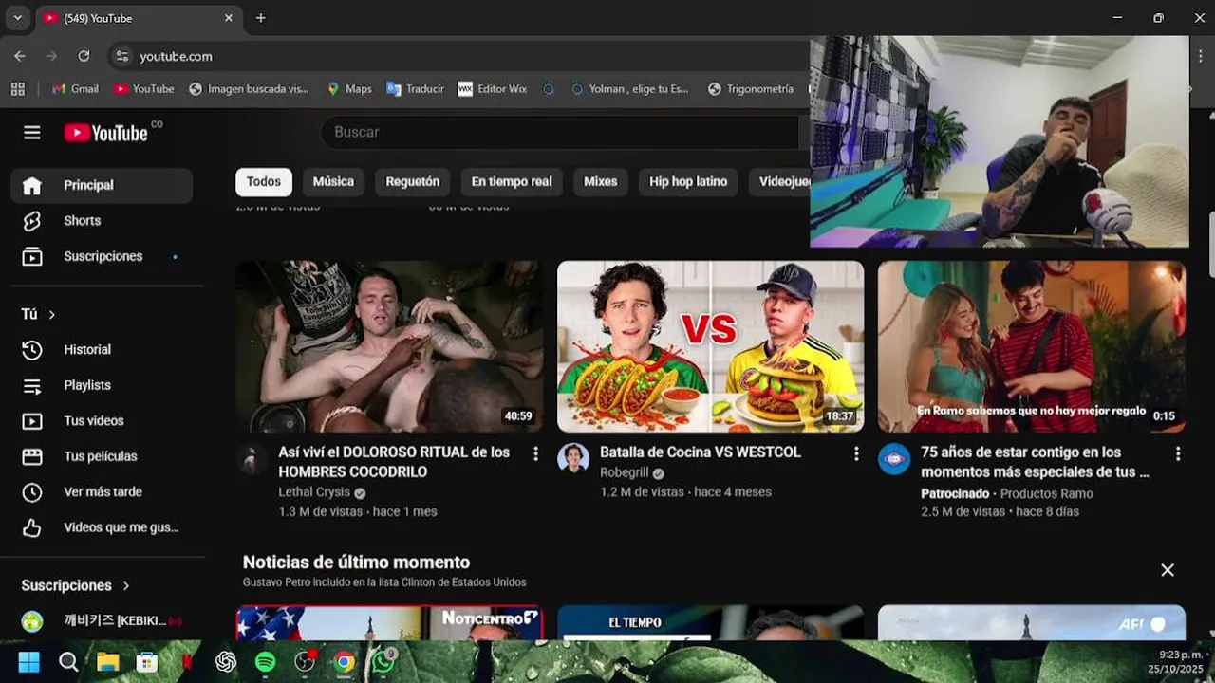Viewport: 1215px width, 683px height.
Task: Open options for HOMBRES COCODRILO video
Action: (x=535, y=453)
